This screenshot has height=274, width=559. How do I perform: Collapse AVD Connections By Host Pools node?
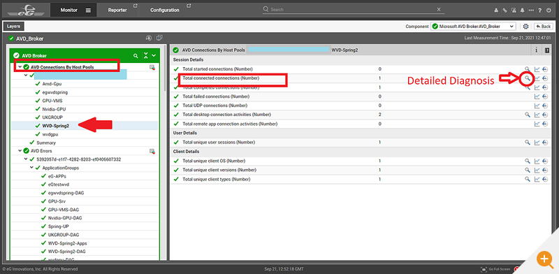[x=20, y=66]
